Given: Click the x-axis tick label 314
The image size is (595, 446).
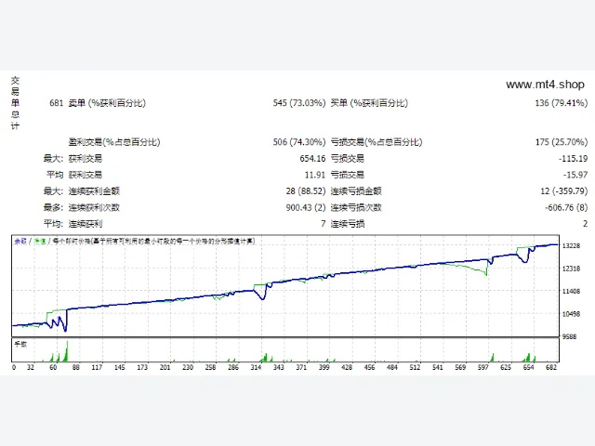Looking at the screenshot, I should pos(256,367).
